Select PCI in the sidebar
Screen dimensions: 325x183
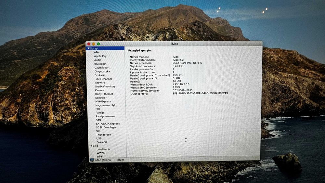click(97, 109)
